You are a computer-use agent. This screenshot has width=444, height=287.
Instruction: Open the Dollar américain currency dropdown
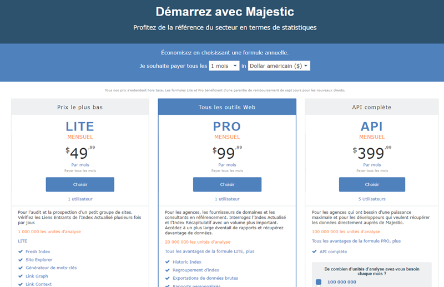[x=279, y=66]
